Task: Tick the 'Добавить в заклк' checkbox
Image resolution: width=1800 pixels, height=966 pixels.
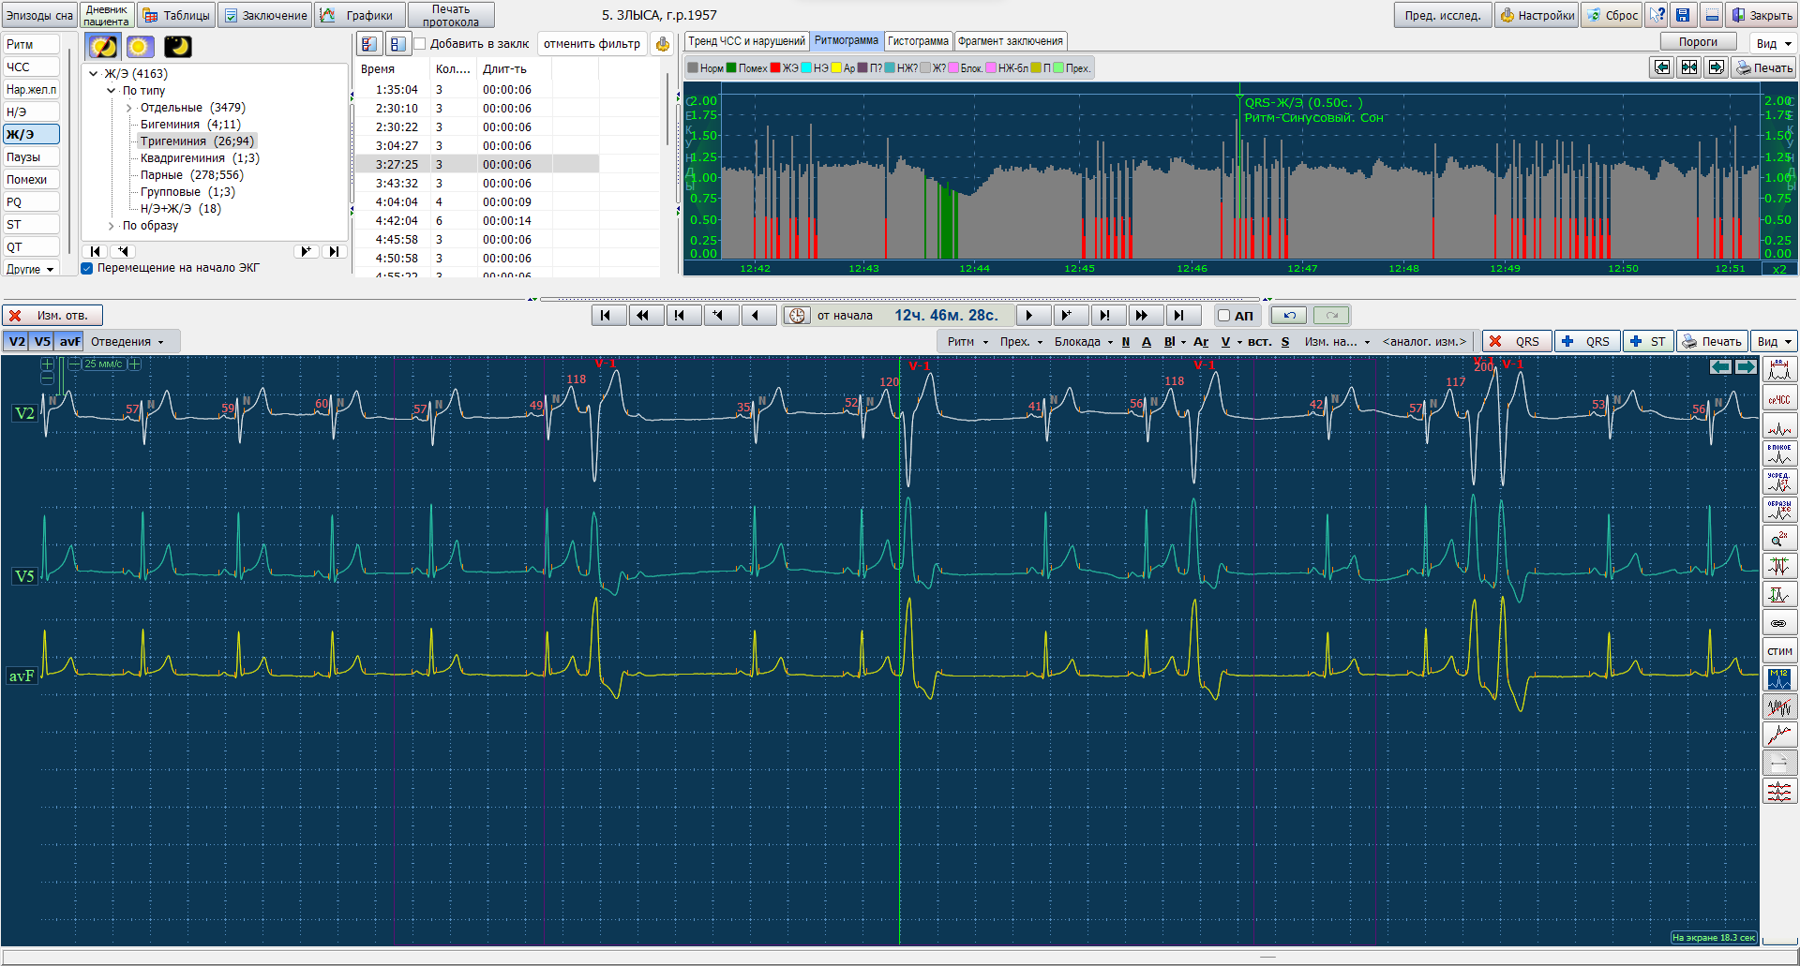Action: 420,44
